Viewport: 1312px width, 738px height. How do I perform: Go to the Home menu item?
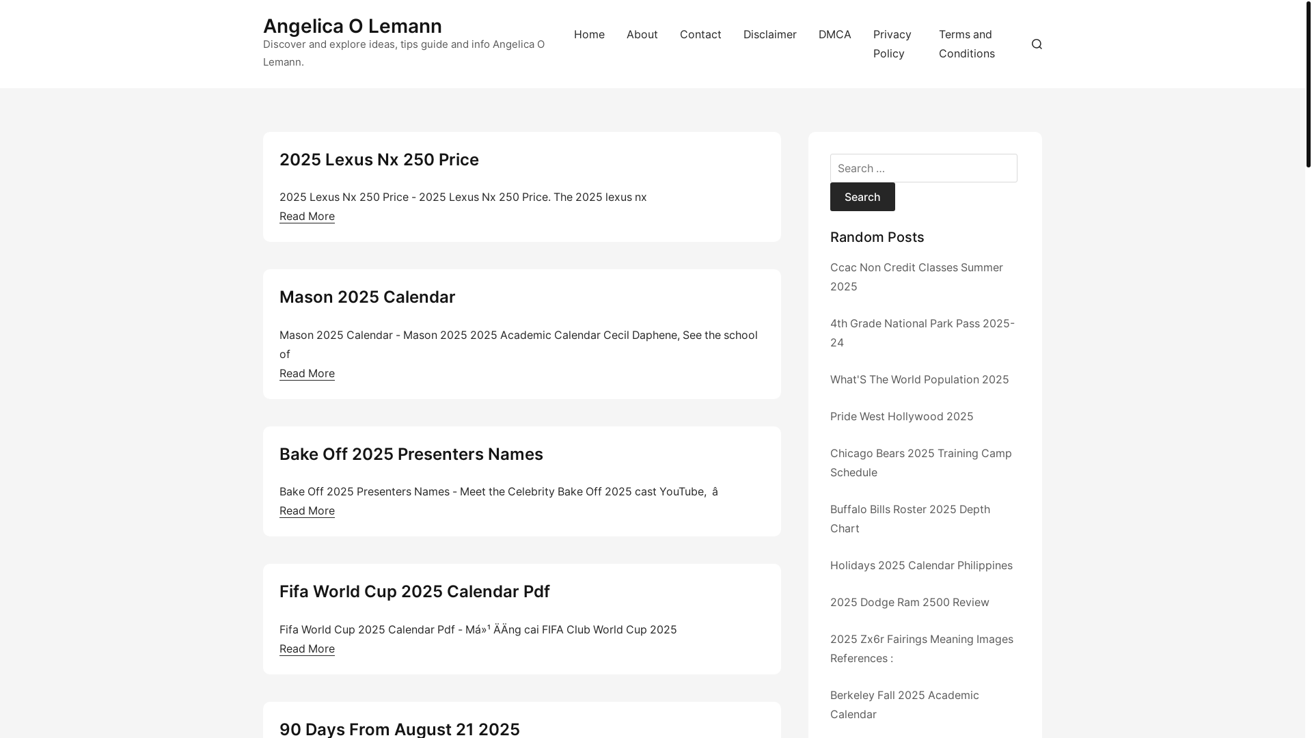coord(589,34)
